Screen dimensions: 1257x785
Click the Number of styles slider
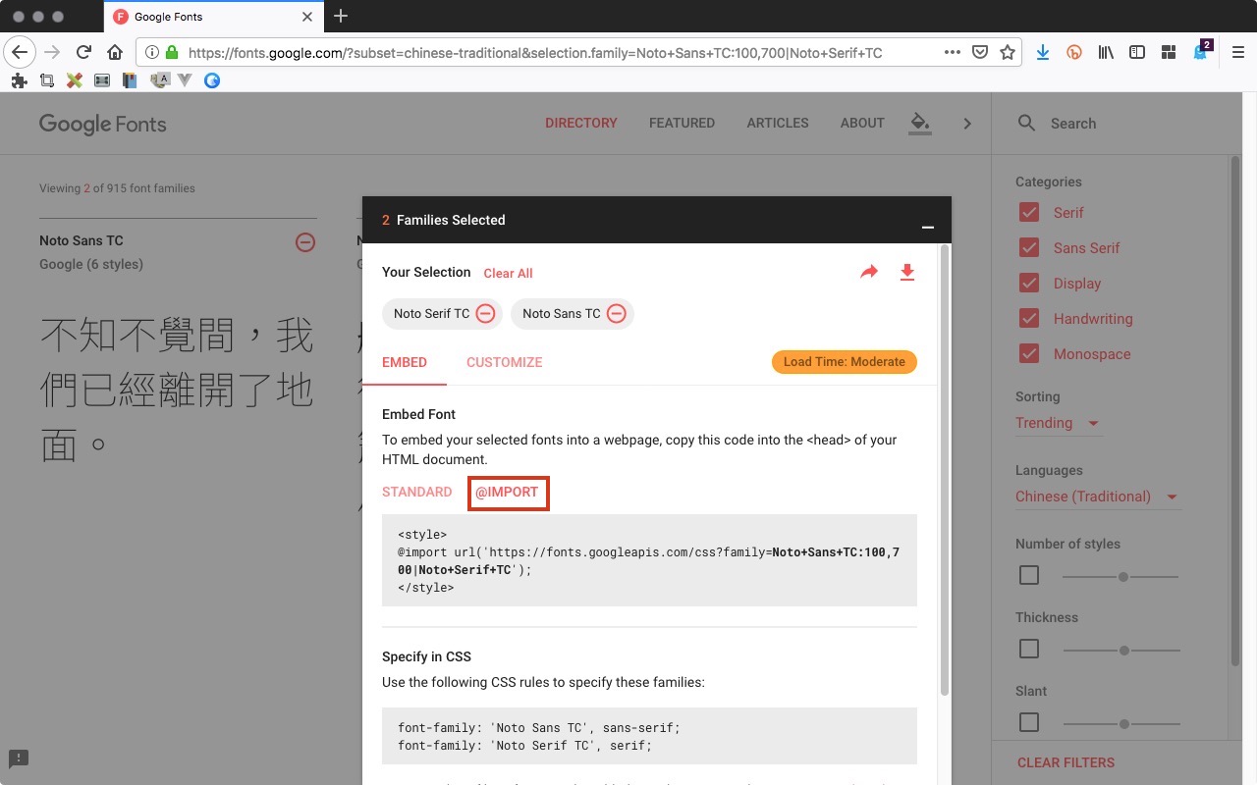[x=1121, y=576]
